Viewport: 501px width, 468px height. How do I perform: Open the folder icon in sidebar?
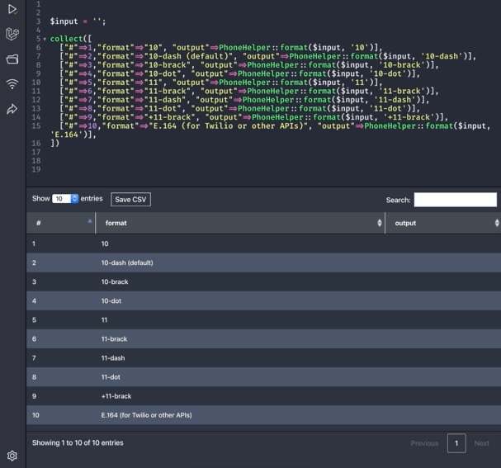(x=12, y=59)
